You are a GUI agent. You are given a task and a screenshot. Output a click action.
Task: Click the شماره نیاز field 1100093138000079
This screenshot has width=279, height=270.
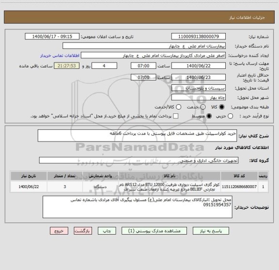point(199,36)
